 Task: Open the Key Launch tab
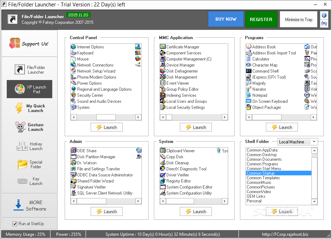tap(30, 181)
